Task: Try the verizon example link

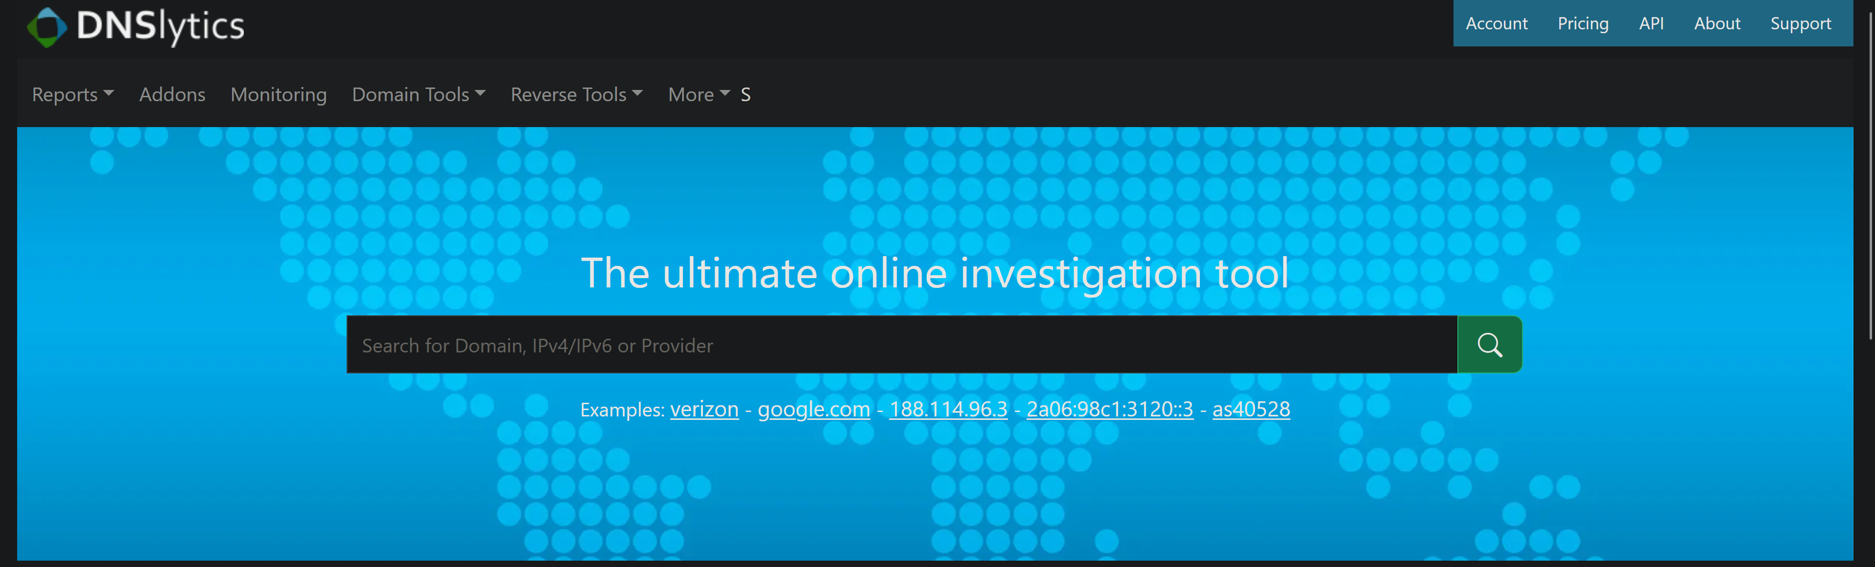Action: point(704,409)
